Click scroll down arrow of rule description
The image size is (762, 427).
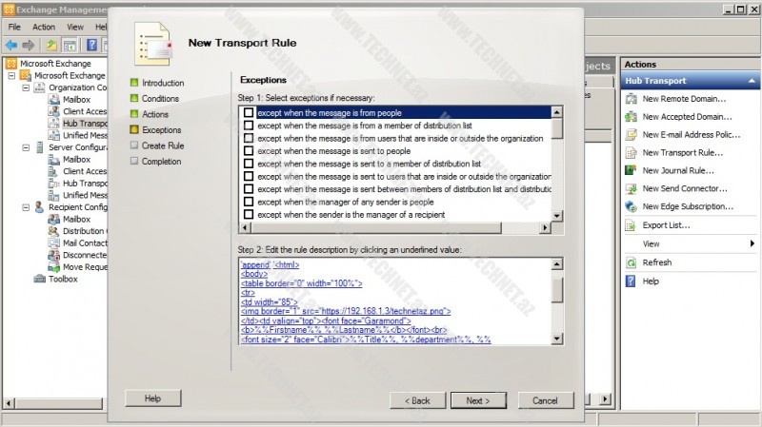tap(557, 339)
